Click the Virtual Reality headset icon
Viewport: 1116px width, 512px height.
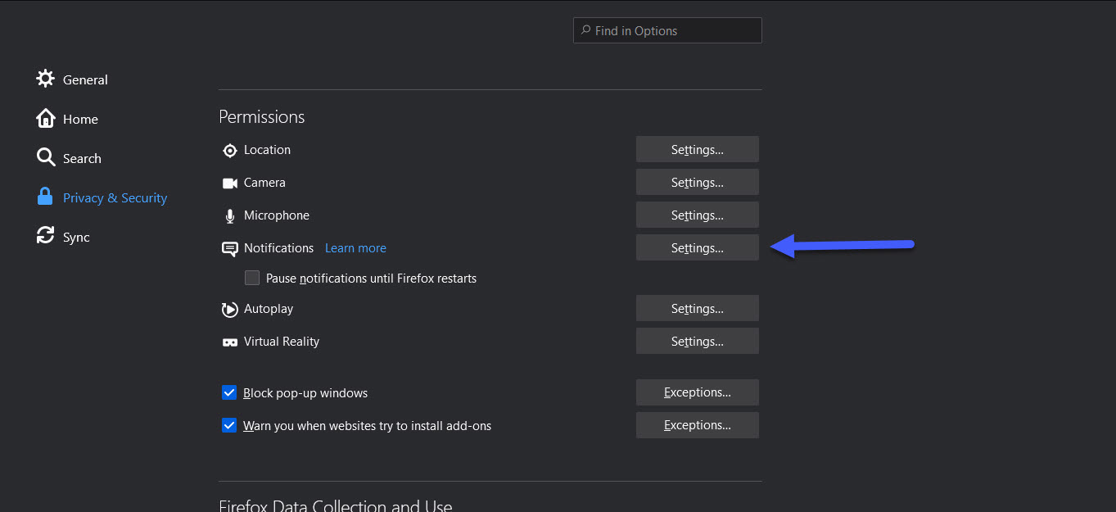[230, 342]
